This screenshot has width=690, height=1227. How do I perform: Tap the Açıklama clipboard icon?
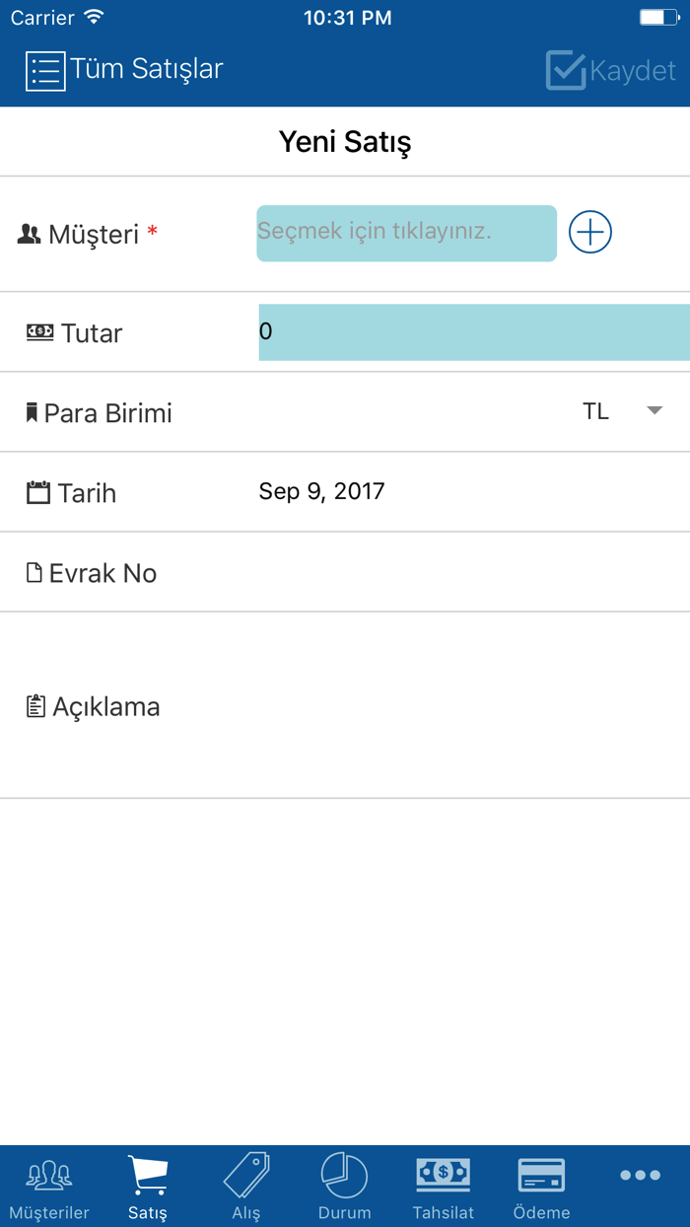point(33,705)
